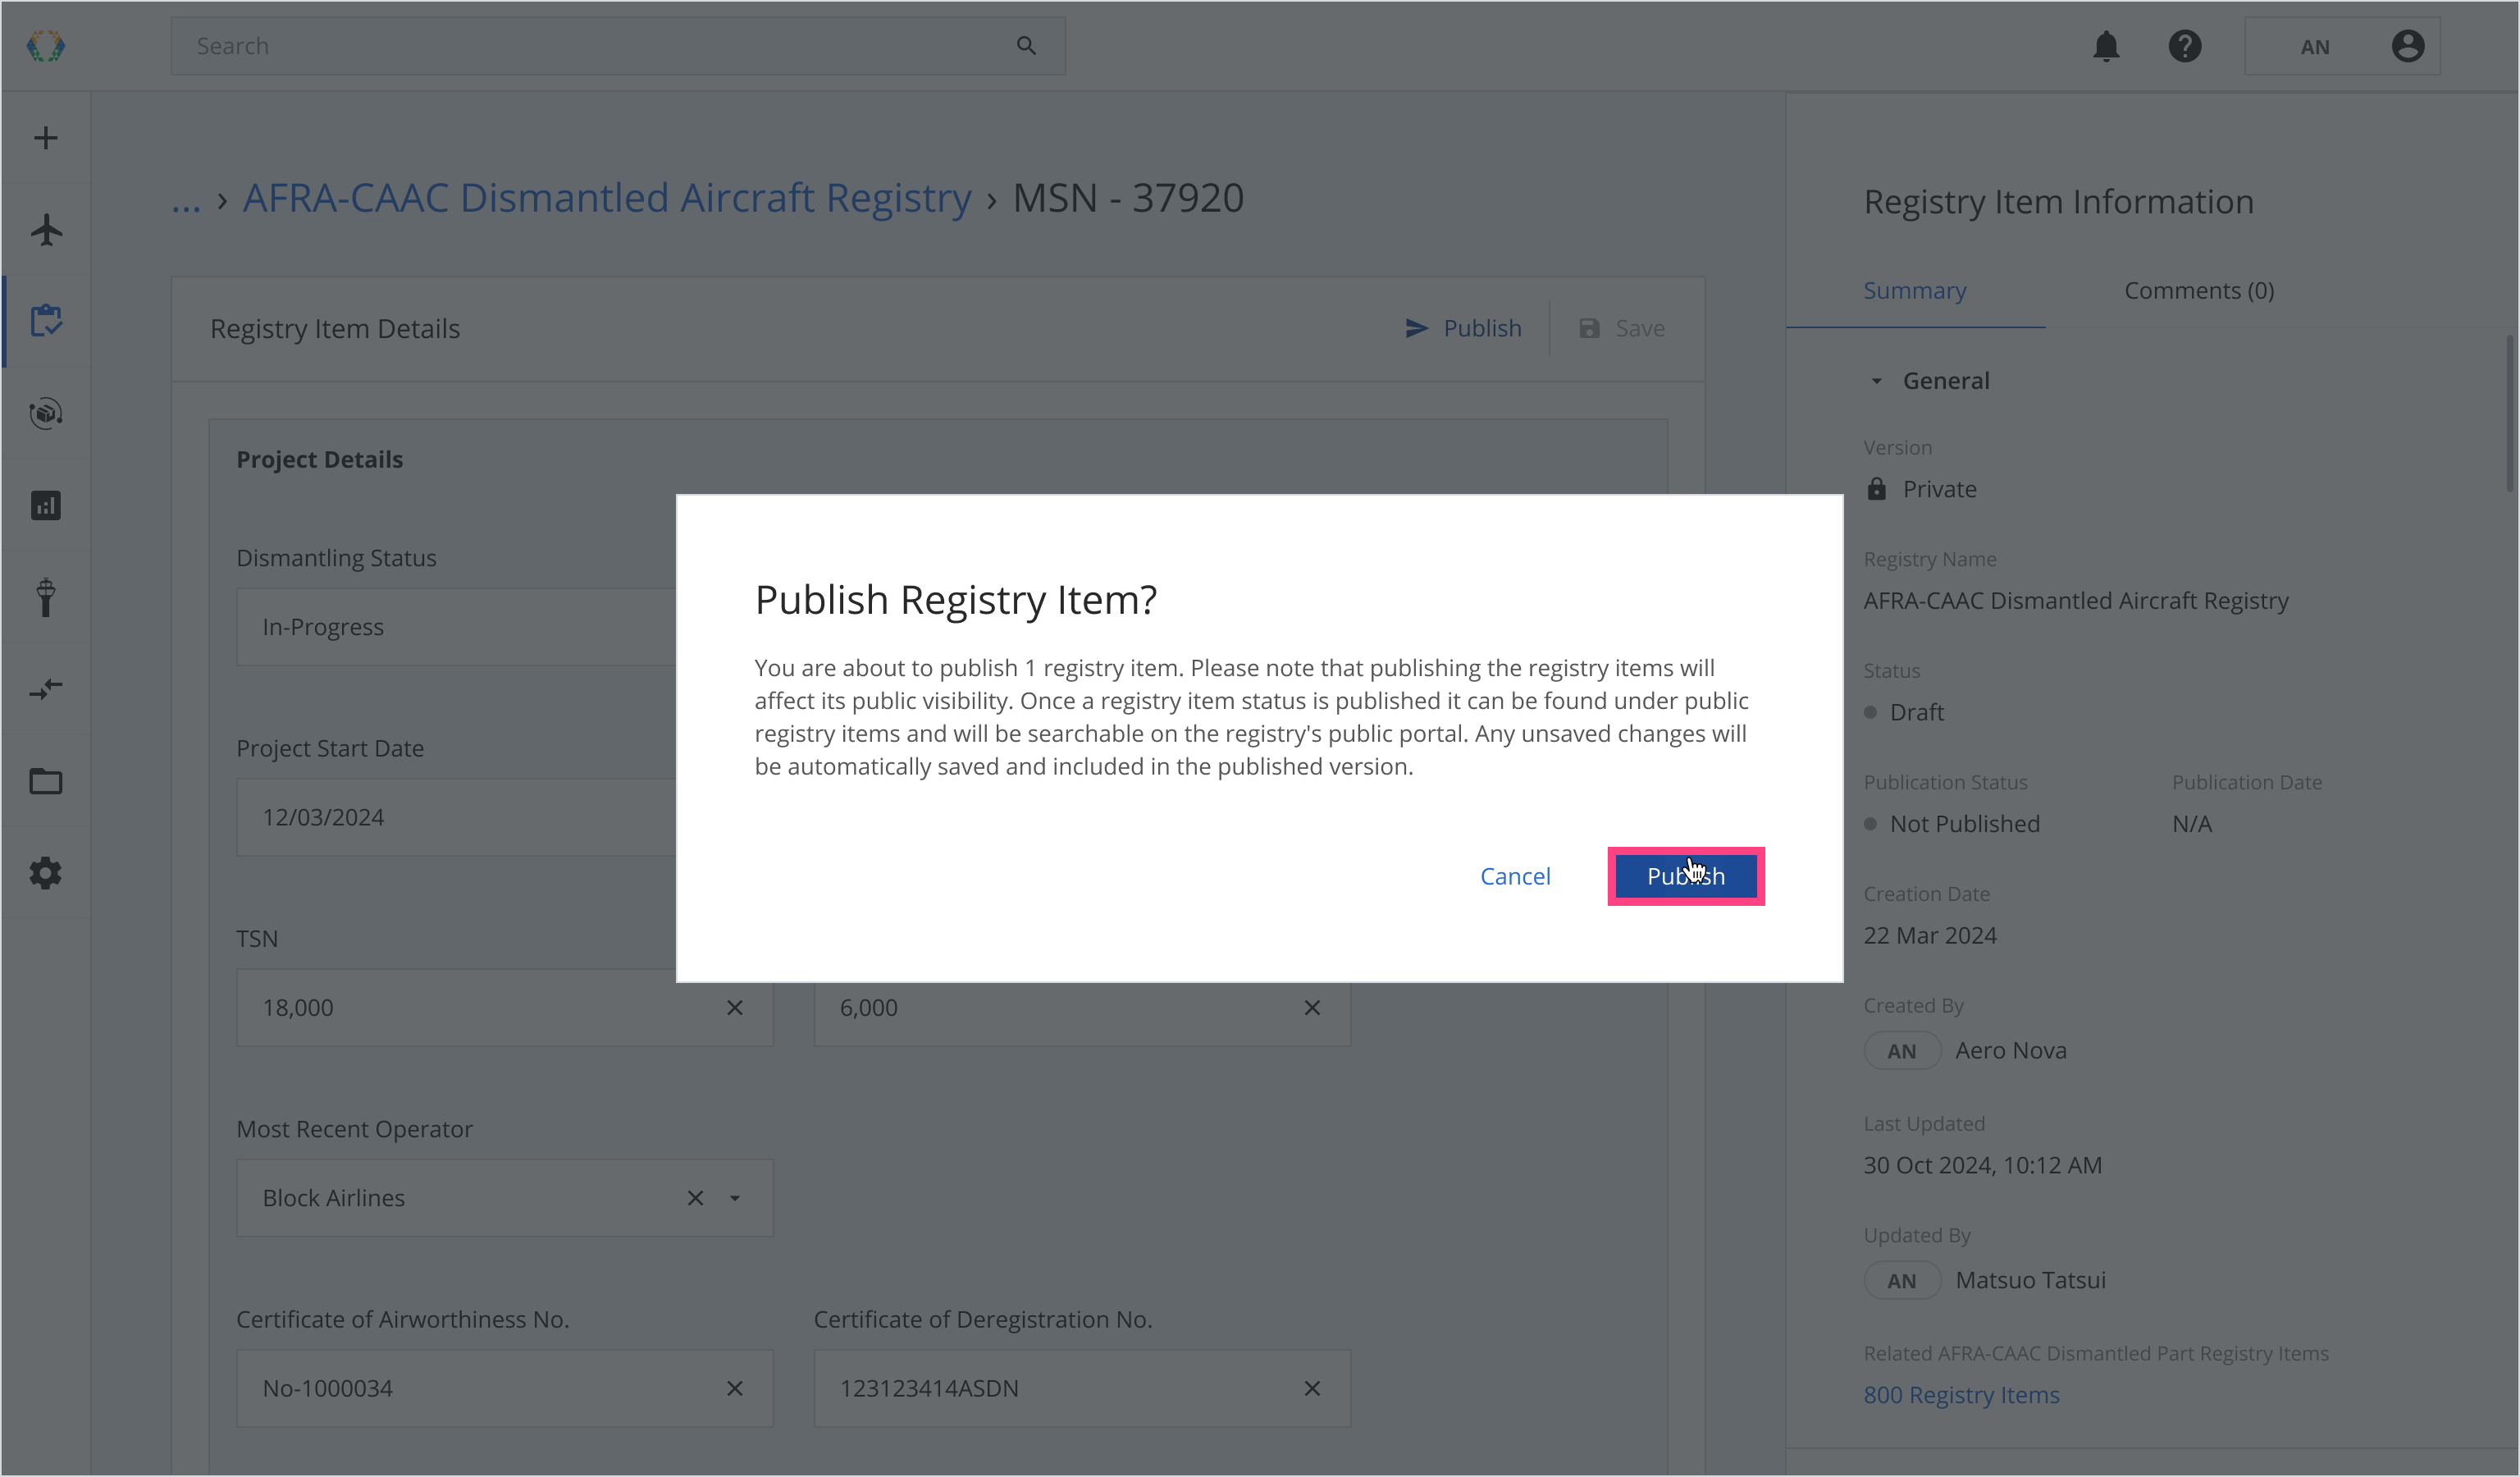
Task: Confirm by clicking Publish in the dialog
Action: tap(1685, 876)
